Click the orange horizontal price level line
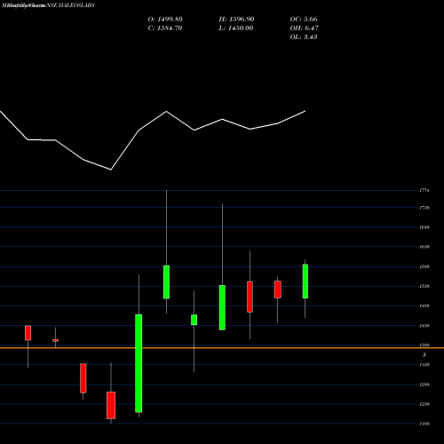 pos(222,348)
